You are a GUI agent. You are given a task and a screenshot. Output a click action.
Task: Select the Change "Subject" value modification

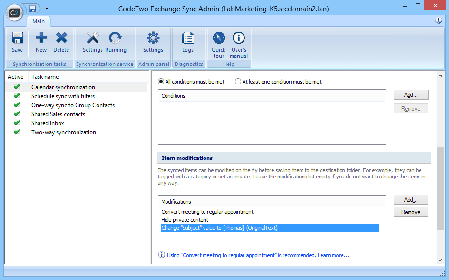pyautogui.click(x=270, y=228)
